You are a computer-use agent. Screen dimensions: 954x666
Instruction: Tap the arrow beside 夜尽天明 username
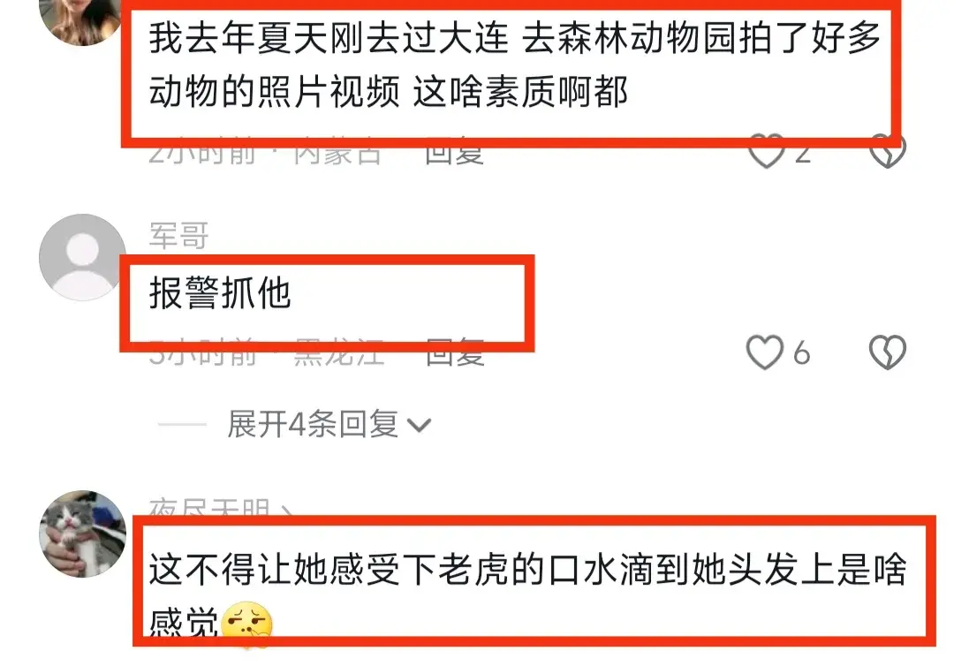[x=286, y=511]
